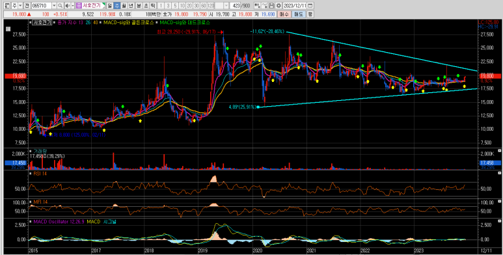Click the -11.62°(-28.46%) trendline label
Image resolution: width=503 pixels, height=255 pixels.
coord(267,31)
